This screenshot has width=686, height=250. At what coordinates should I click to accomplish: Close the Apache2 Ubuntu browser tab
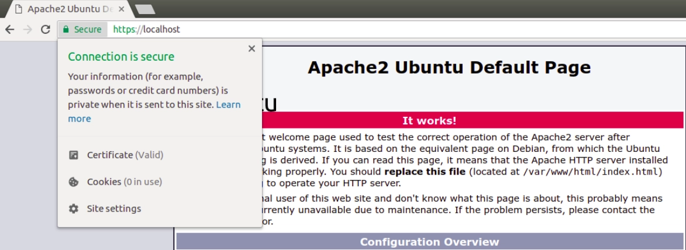(x=121, y=9)
